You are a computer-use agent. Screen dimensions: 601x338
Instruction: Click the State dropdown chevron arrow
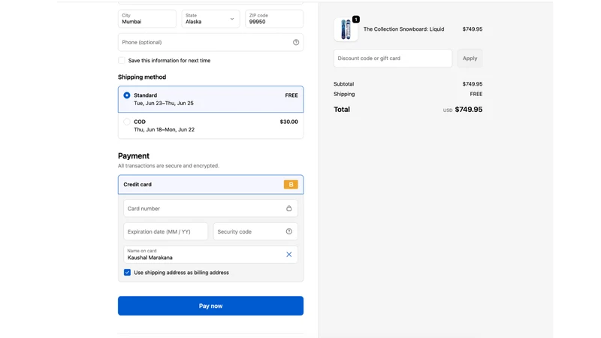[x=232, y=19]
